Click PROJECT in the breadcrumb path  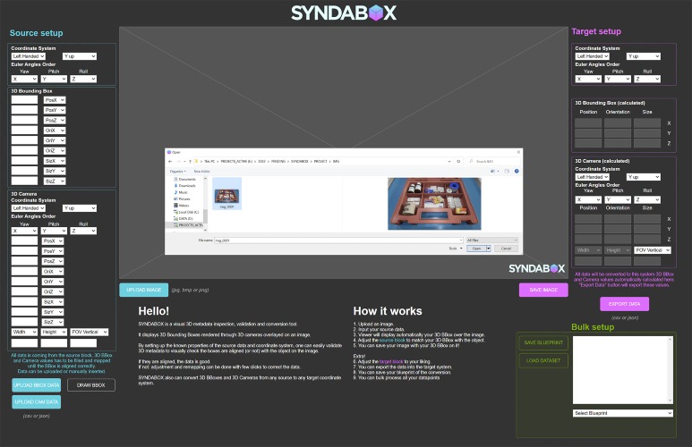pyautogui.click(x=320, y=161)
